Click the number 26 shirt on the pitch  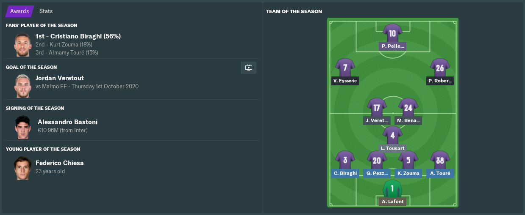[440, 68]
